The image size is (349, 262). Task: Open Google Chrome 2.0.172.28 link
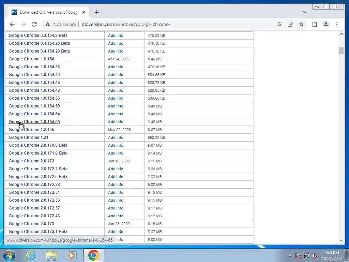(34, 185)
